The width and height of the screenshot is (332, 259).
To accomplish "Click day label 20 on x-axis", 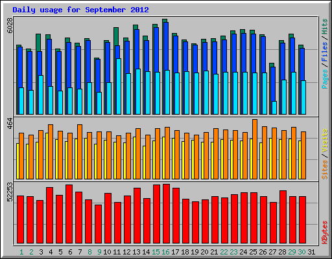I will (x=204, y=252).
